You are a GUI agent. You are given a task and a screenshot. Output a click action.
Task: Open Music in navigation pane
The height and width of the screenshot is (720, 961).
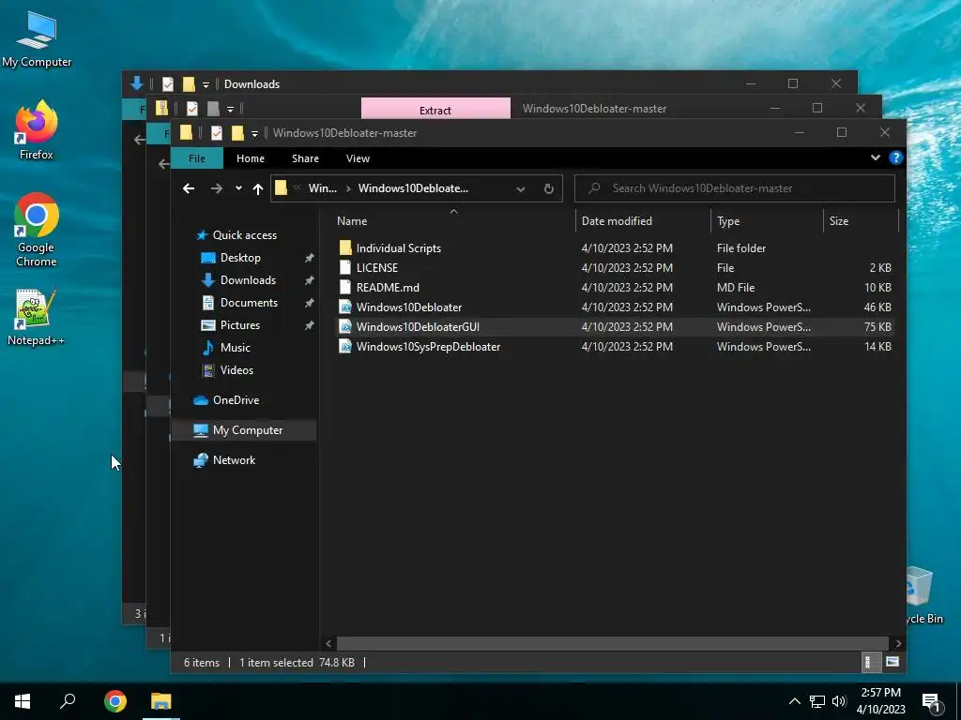[235, 348]
